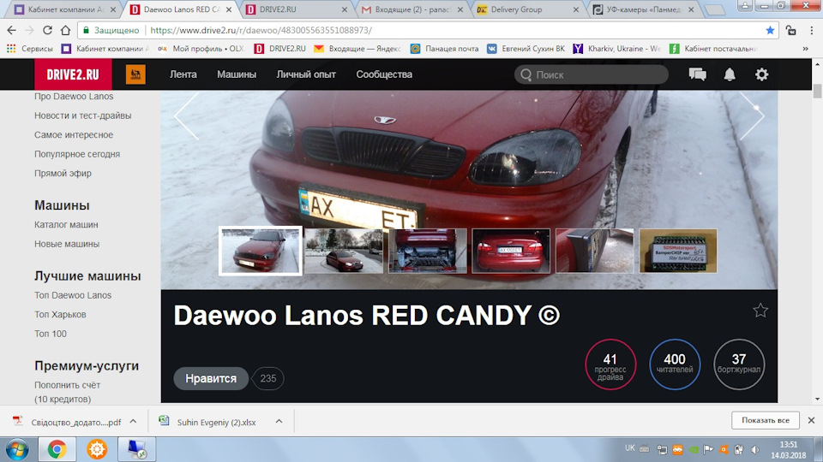Click the browser address bar URL
Image resolution: width=823 pixels, height=462 pixels.
tap(261, 31)
